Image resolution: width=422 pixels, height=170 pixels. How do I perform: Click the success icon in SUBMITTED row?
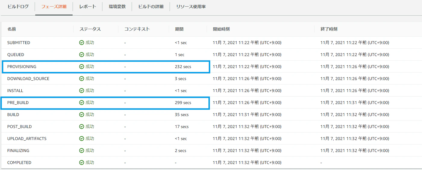tap(82, 43)
